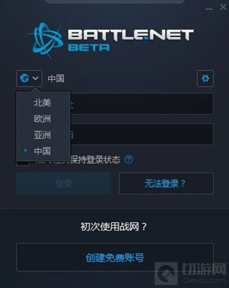Click the 无法登录？ button
Screen dimensions: 229x288
point(167,183)
